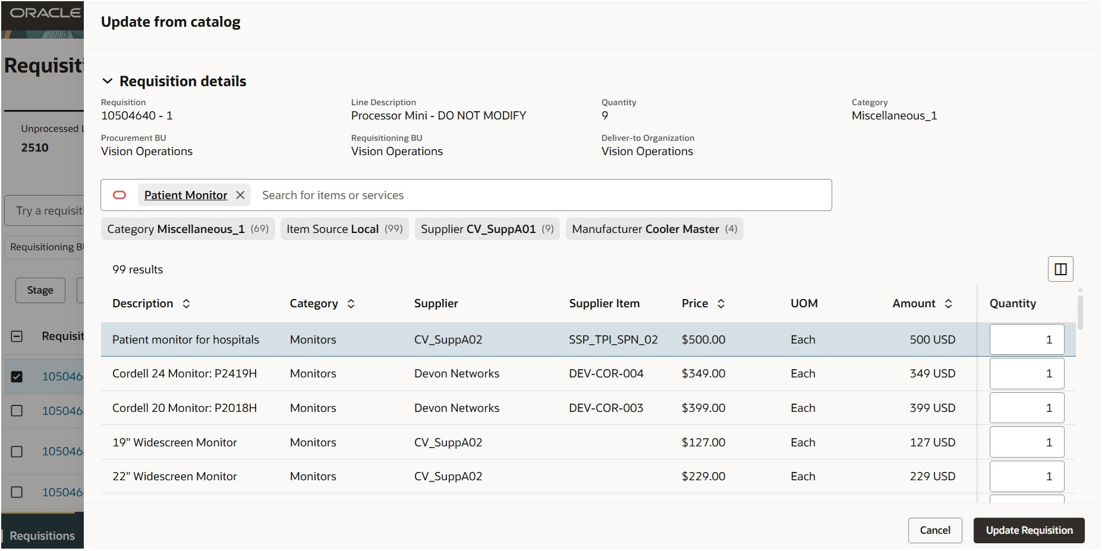Collapse the Requisition details section

[108, 81]
